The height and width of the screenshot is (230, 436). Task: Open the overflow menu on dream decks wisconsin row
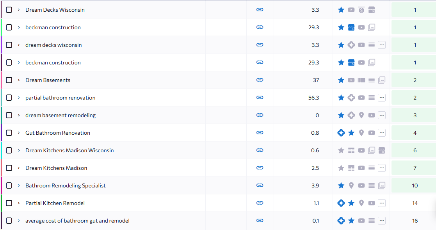382,45
